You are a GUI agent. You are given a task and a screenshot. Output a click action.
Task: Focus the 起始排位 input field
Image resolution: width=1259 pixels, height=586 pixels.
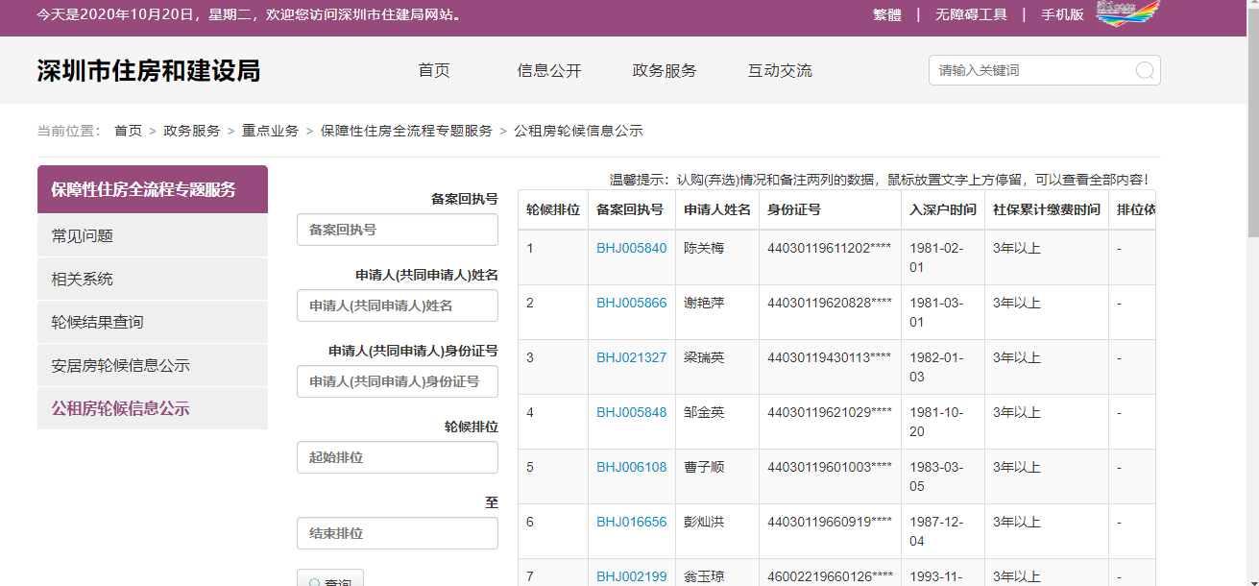click(x=398, y=457)
